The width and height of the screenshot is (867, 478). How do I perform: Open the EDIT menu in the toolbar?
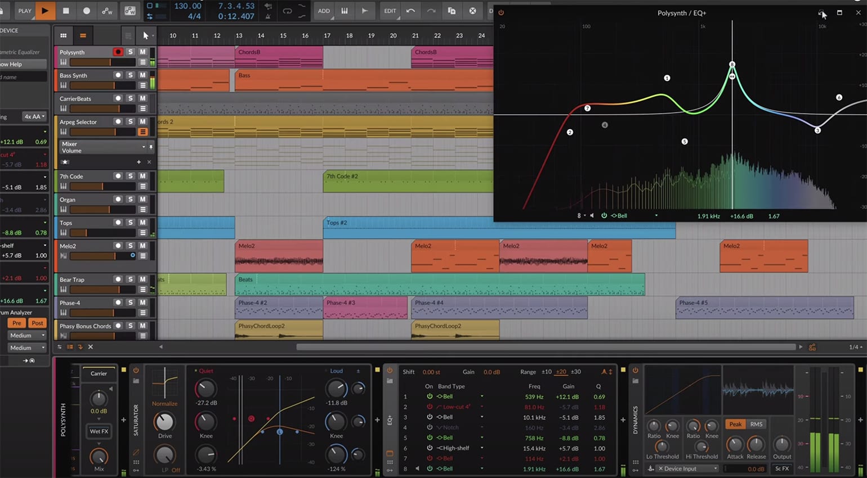point(390,11)
